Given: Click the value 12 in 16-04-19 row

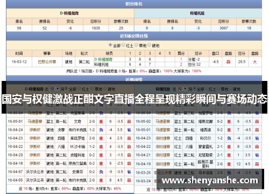Looking at the screenshot, I should pos(238,164).
